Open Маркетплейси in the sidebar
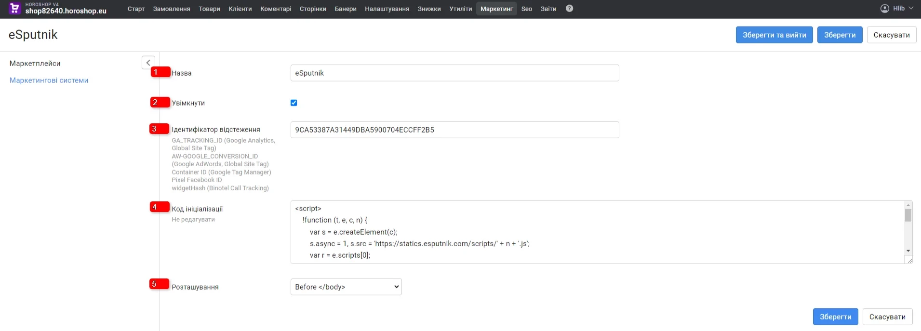This screenshot has height=331, width=921. [35, 64]
